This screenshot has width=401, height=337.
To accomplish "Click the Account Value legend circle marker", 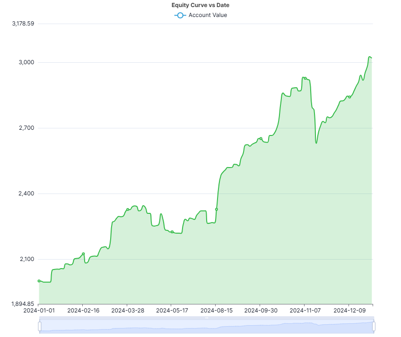I will [180, 15].
